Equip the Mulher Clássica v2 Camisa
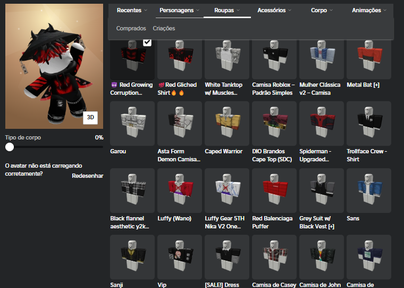 pos(322,59)
